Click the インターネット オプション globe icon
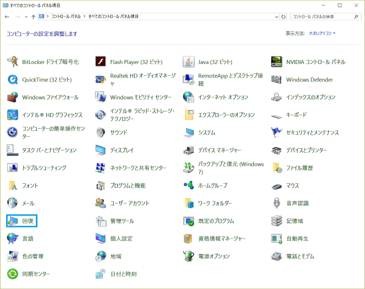The image size is (365, 289). click(188, 97)
